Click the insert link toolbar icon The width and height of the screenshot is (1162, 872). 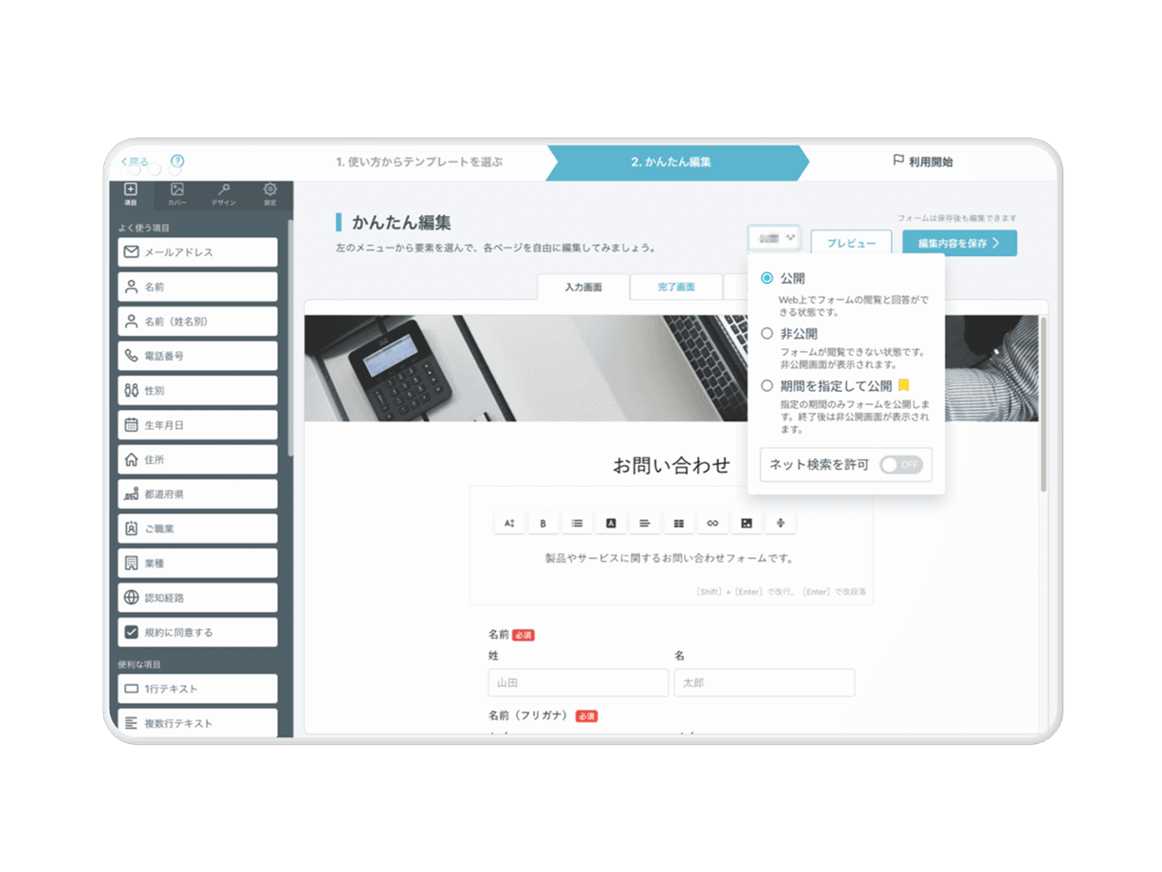(712, 523)
